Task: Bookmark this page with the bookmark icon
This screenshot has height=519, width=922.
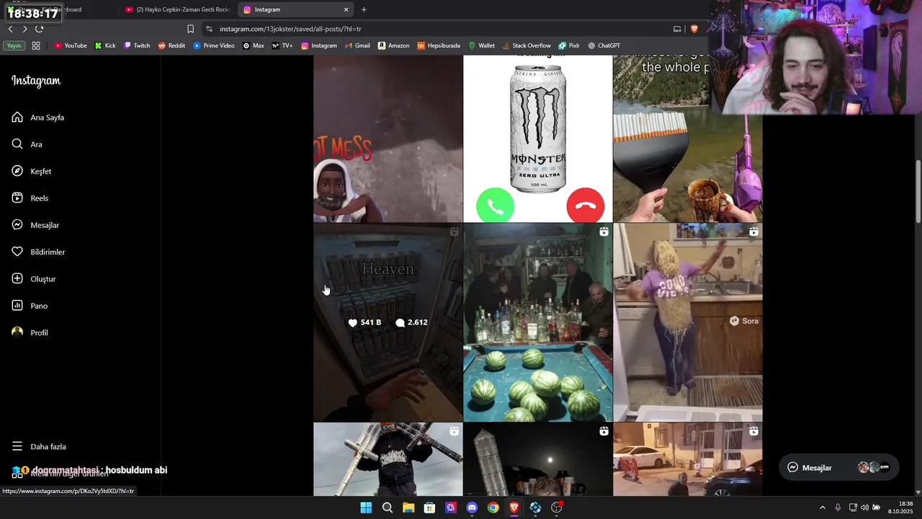Action: point(190,29)
